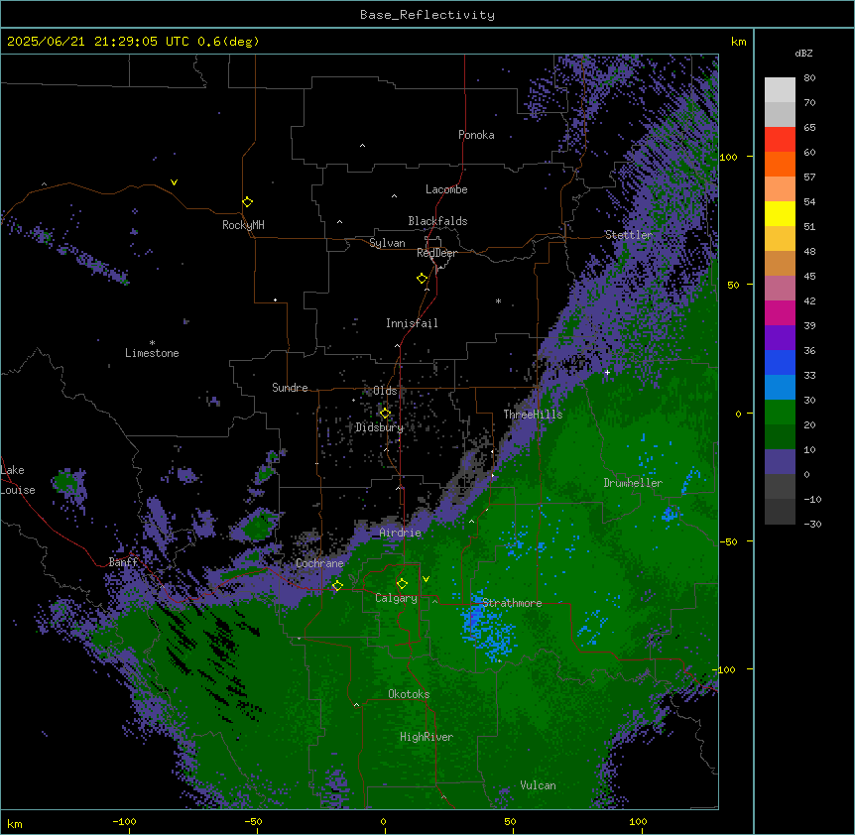
Task: Click the ThreeHills city label
Action: coord(533,415)
